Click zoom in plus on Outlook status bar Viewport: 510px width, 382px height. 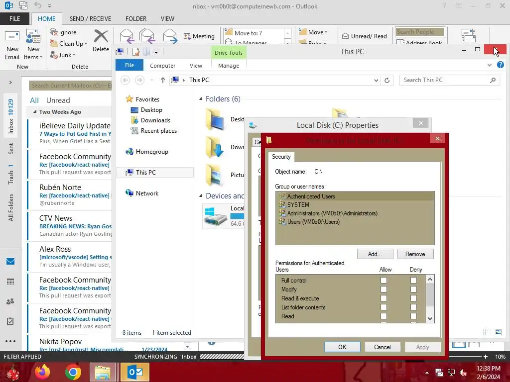pyautogui.click(x=485, y=356)
